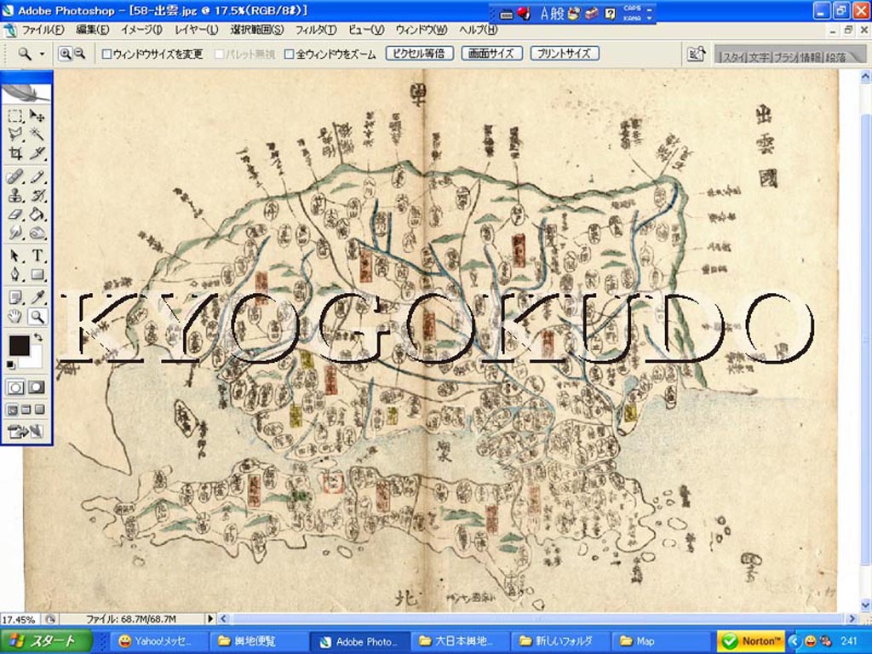872x654 pixels.
Task: Open the ヘルプ menu
Action: (x=479, y=30)
